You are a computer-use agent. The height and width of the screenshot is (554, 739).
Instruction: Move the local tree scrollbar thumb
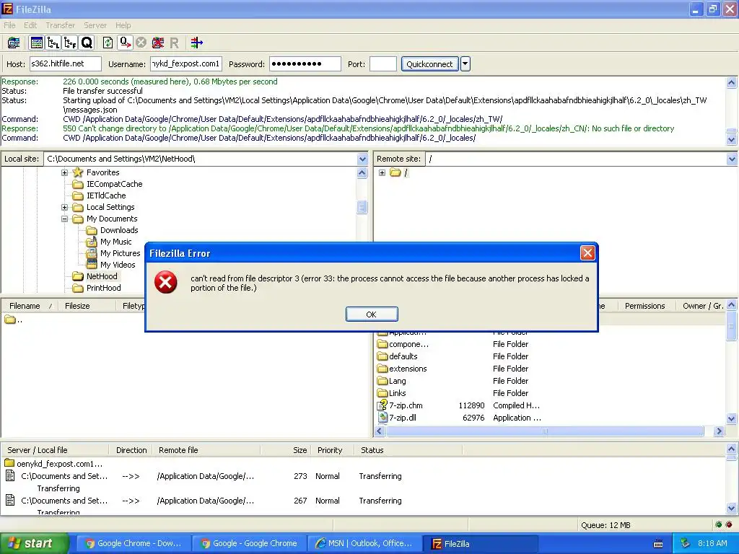(x=362, y=207)
